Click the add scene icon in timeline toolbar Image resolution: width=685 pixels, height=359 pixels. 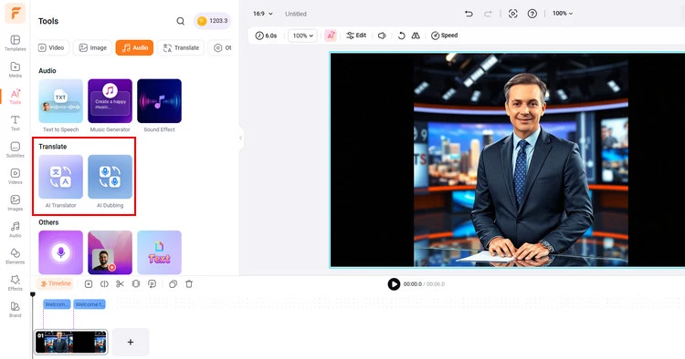point(89,284)
